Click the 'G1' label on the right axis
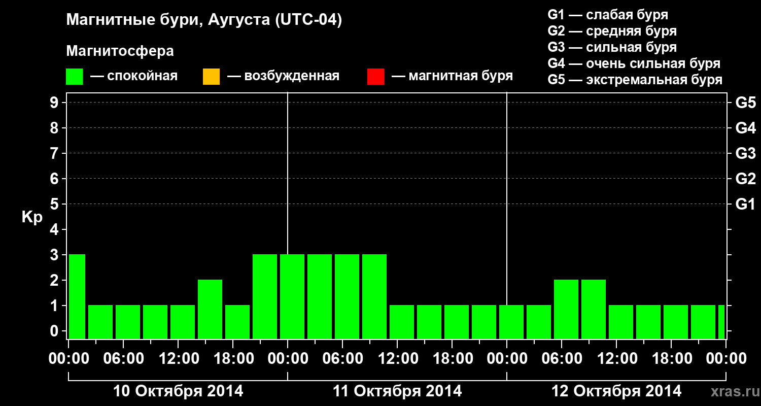The height and width of the screenshot is (406, 761). [x=745, y=204]
